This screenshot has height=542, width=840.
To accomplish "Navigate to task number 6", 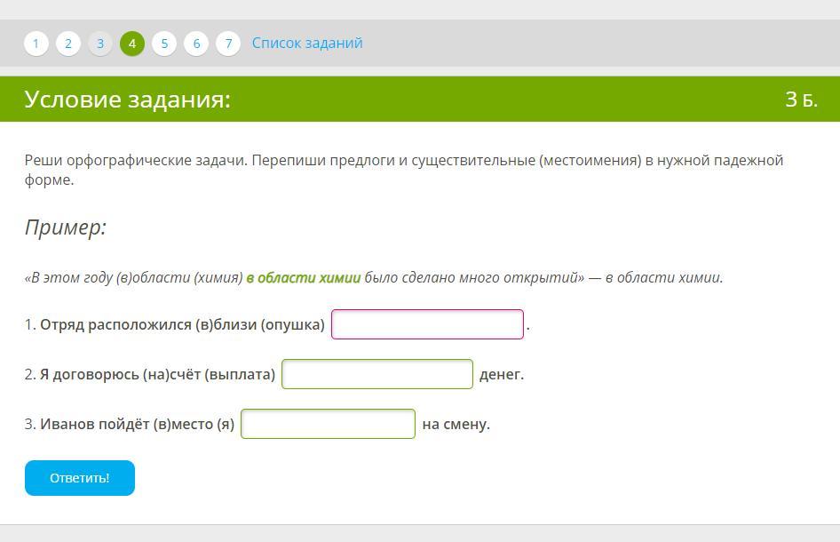I will click(x=196, y=44).
